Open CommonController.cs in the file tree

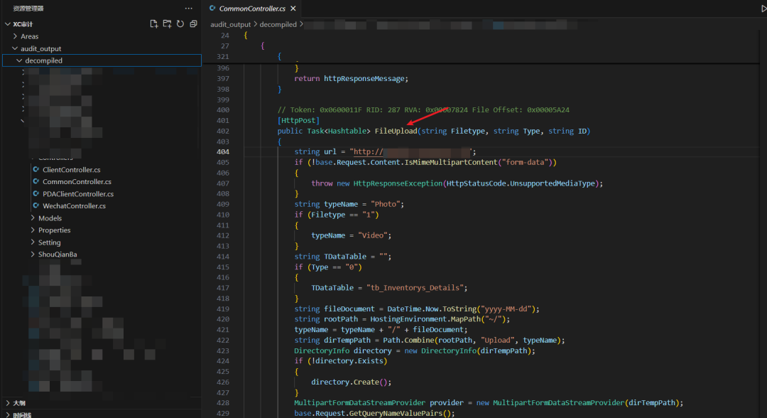coord(77,181)
